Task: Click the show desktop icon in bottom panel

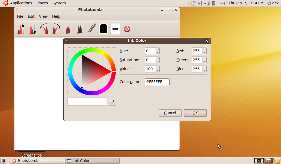Action: pyautogui.click(x=3, y=161)
